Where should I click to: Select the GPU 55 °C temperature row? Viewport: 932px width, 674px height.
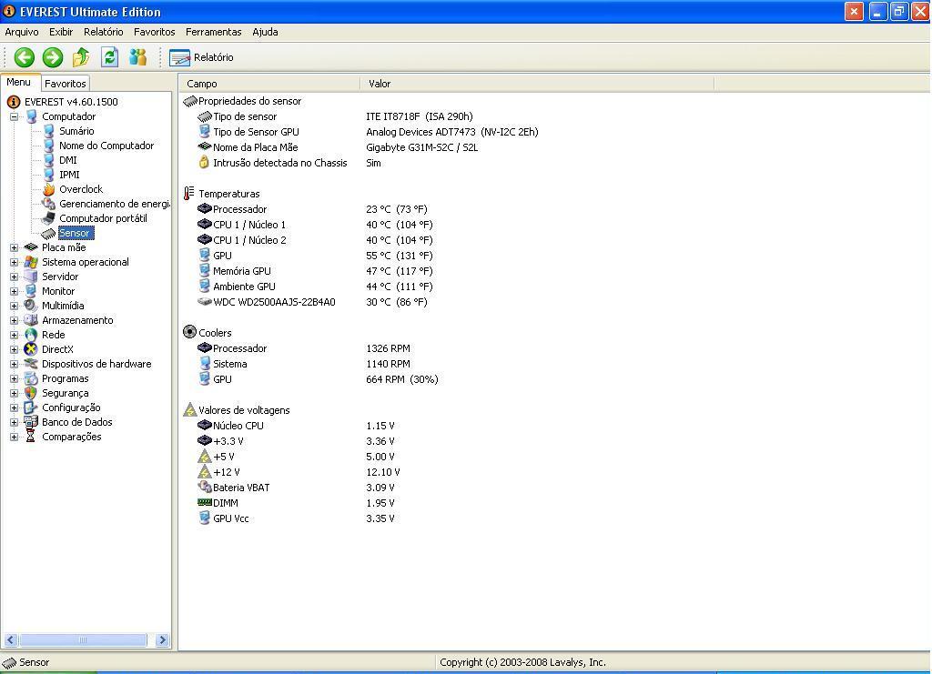315,256
